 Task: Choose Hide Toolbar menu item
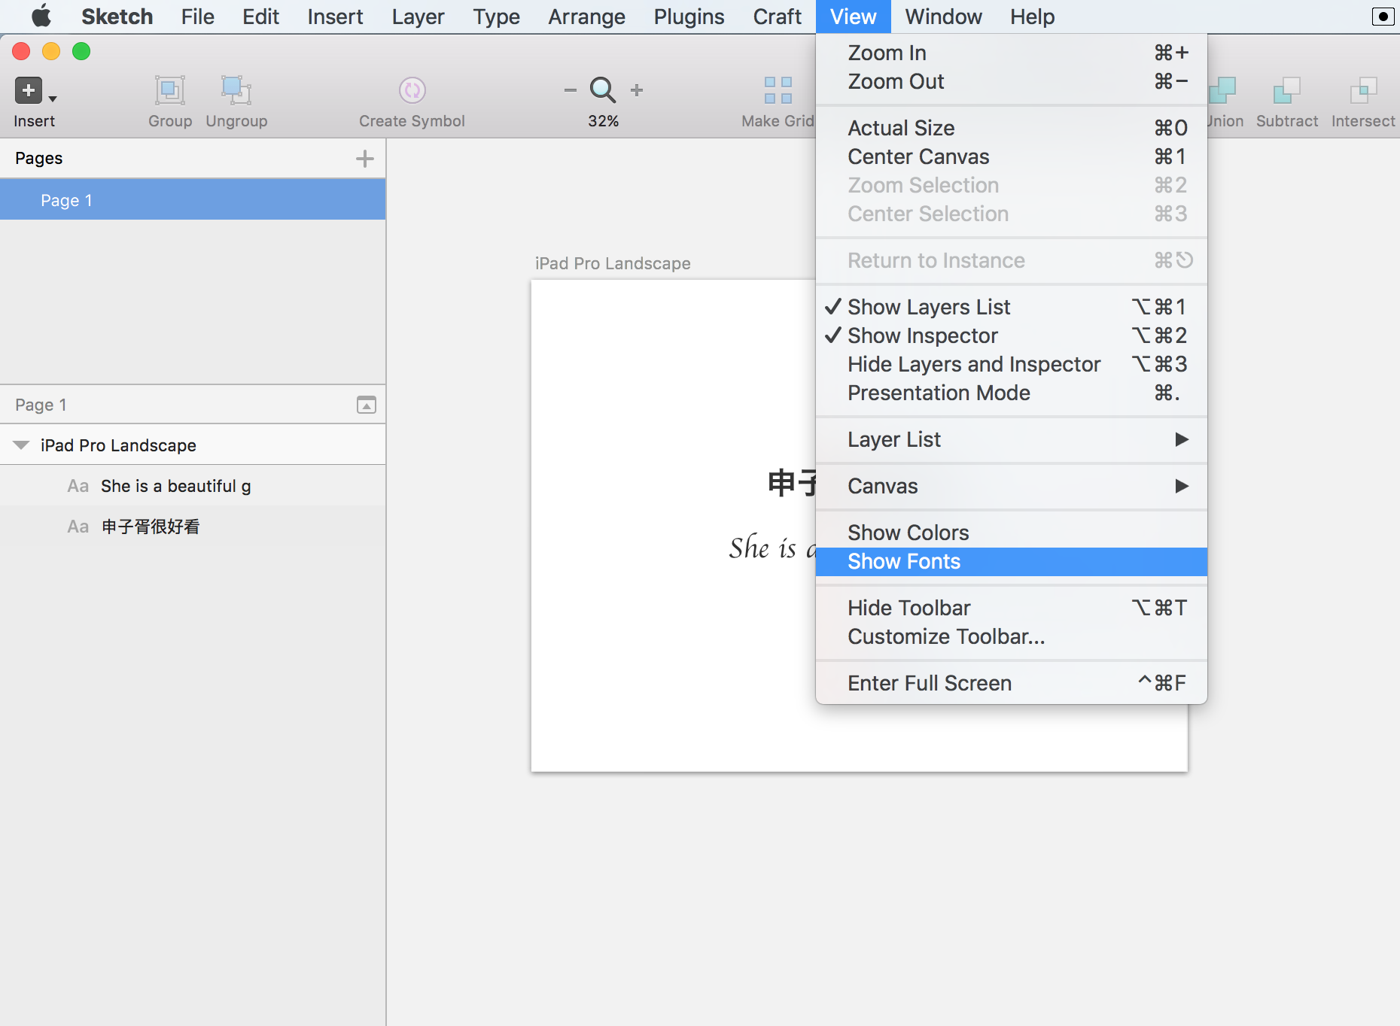[1012, 608]
